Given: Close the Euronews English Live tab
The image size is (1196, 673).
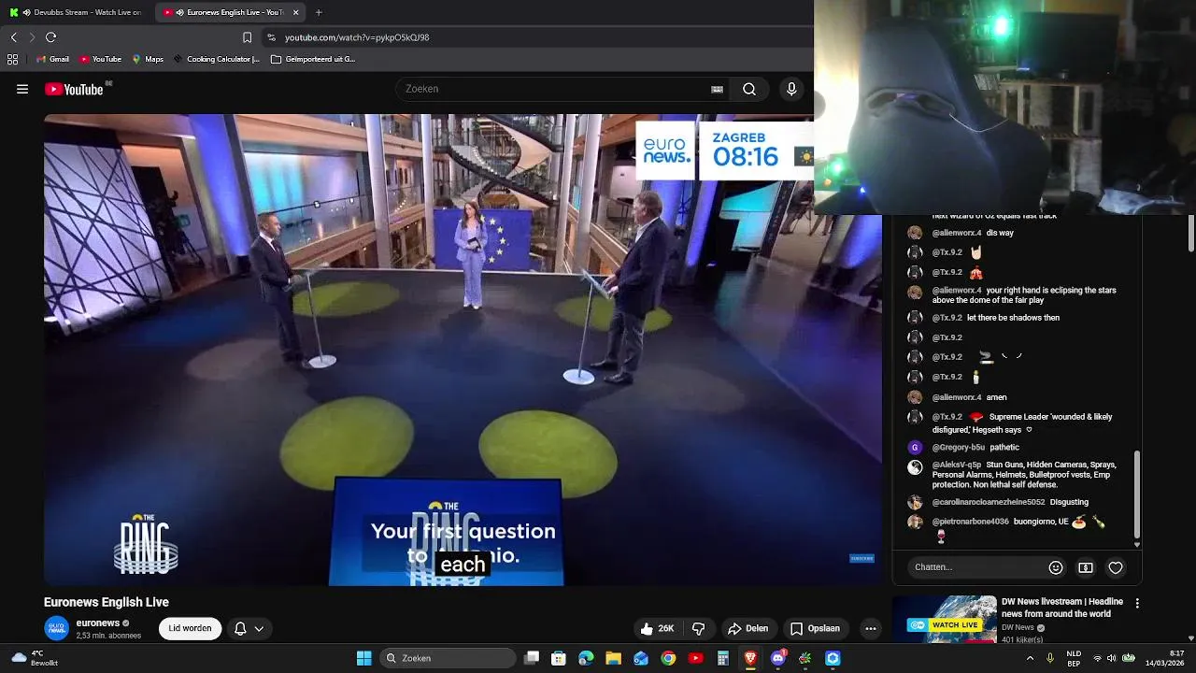Looking at the screenshot, I should point(296,12).
